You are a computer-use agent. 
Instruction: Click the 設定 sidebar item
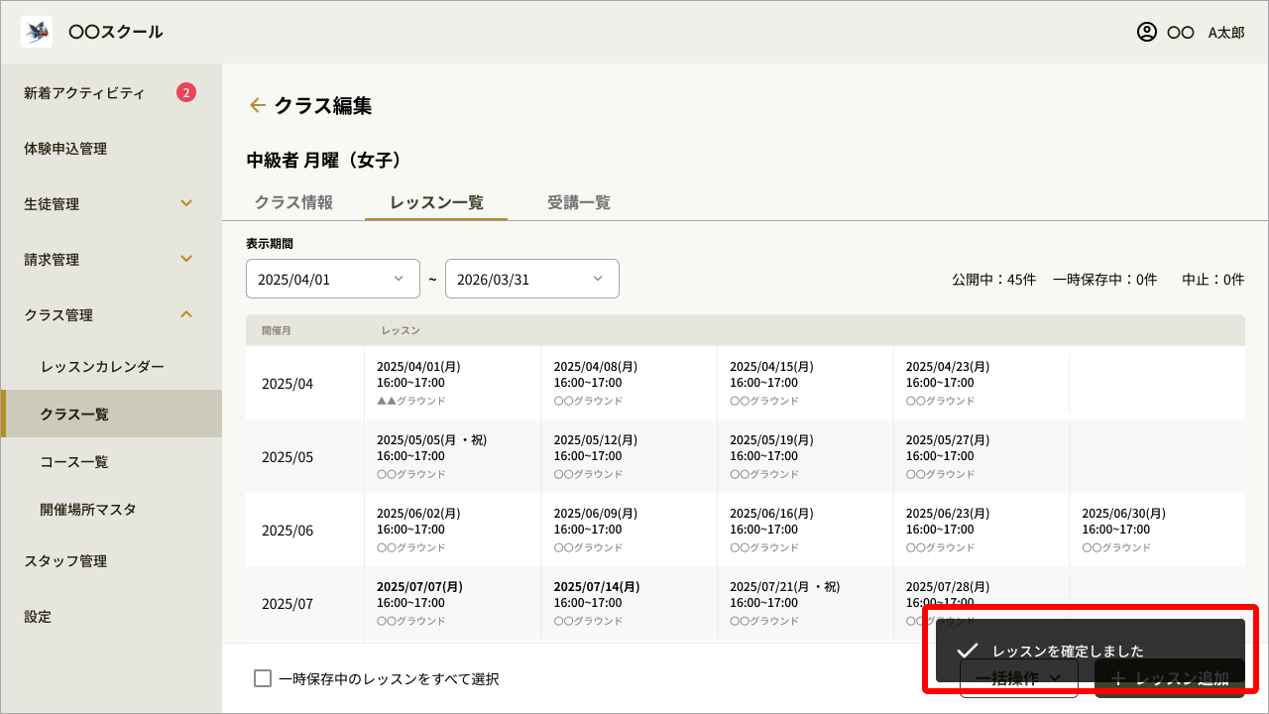(x=38, y=617)
